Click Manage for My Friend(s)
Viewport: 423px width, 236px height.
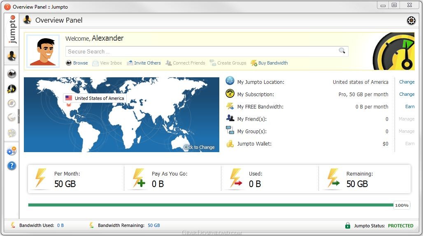click(x=407, y=119)
